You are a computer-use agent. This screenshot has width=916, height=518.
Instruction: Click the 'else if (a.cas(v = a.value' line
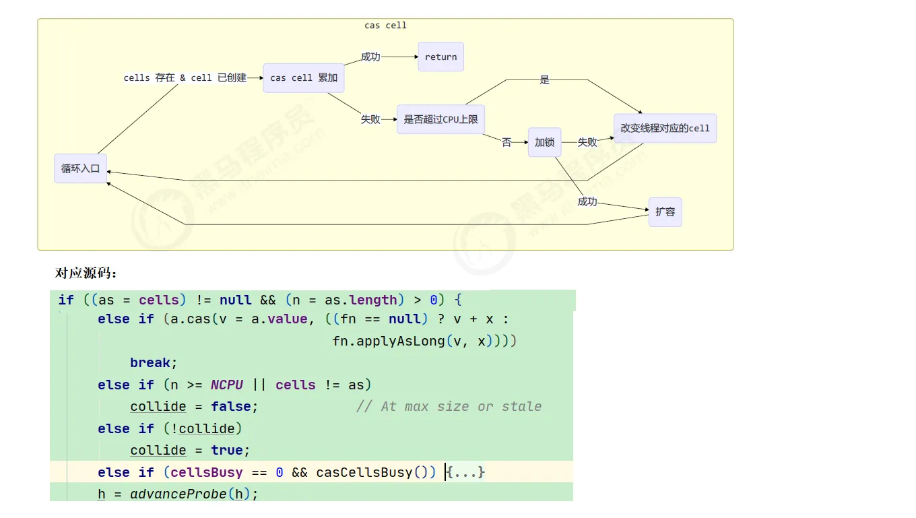point(303,319)
